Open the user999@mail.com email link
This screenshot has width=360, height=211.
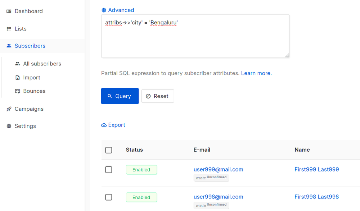pos(218,169)
